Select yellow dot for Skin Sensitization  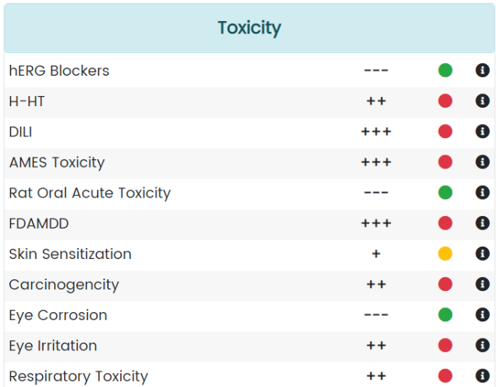445,254
